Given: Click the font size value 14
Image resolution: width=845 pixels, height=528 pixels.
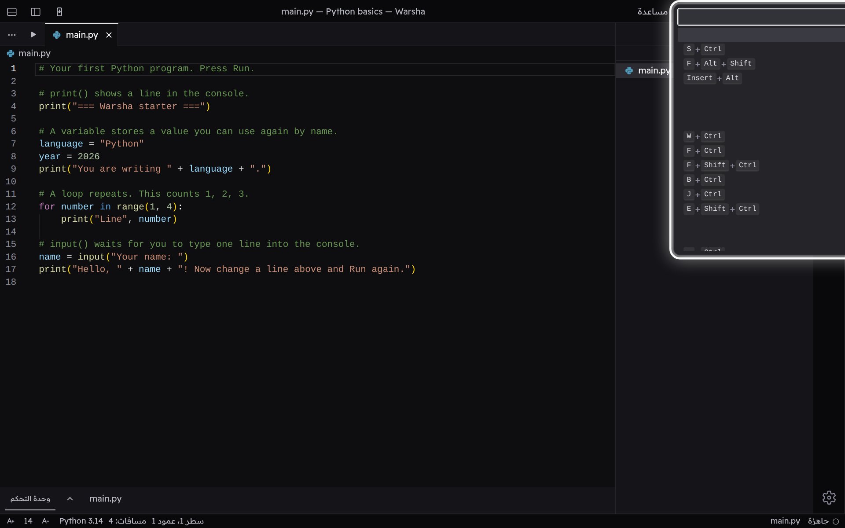Looking at the screenshot, I should click(28, 521).
